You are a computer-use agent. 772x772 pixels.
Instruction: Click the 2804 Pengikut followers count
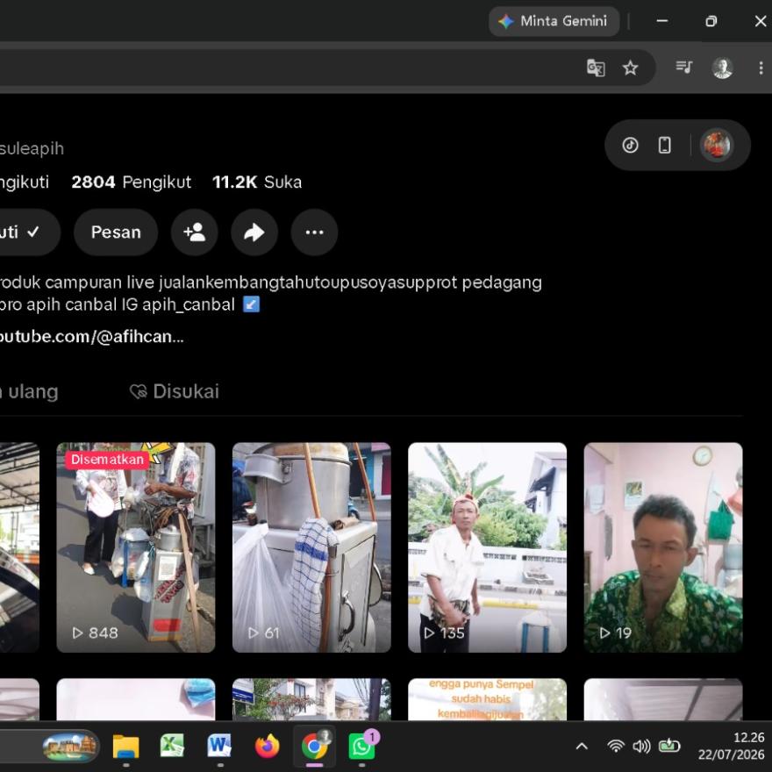click(131, 182)
